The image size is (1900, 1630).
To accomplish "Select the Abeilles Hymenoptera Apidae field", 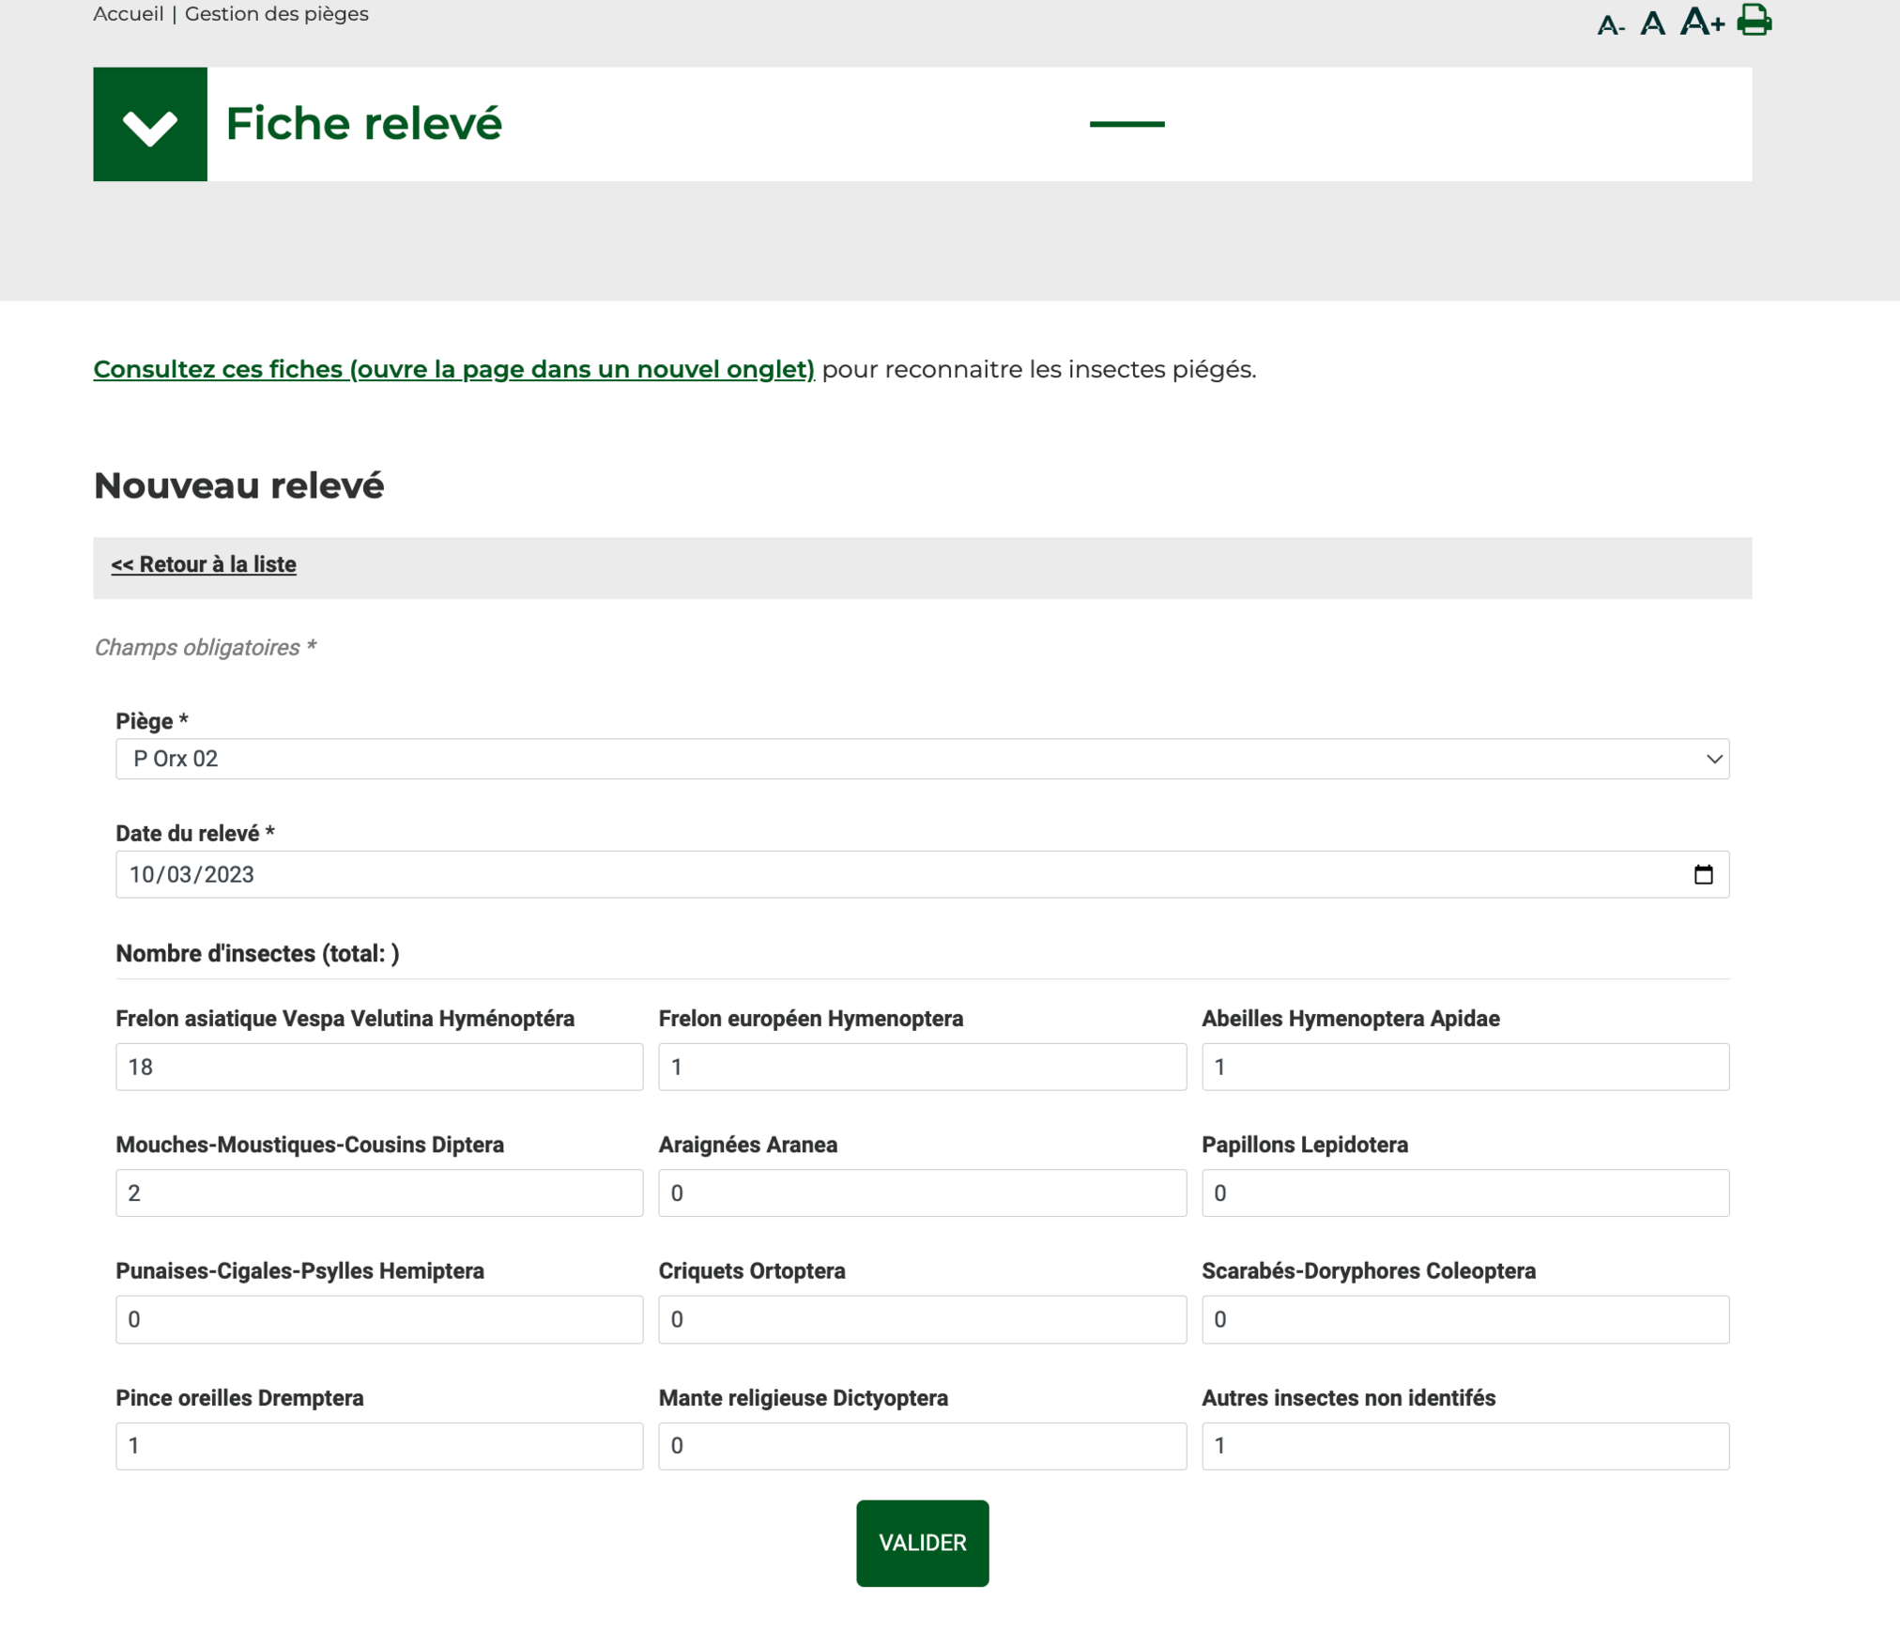I will tap(1464, 1067).
